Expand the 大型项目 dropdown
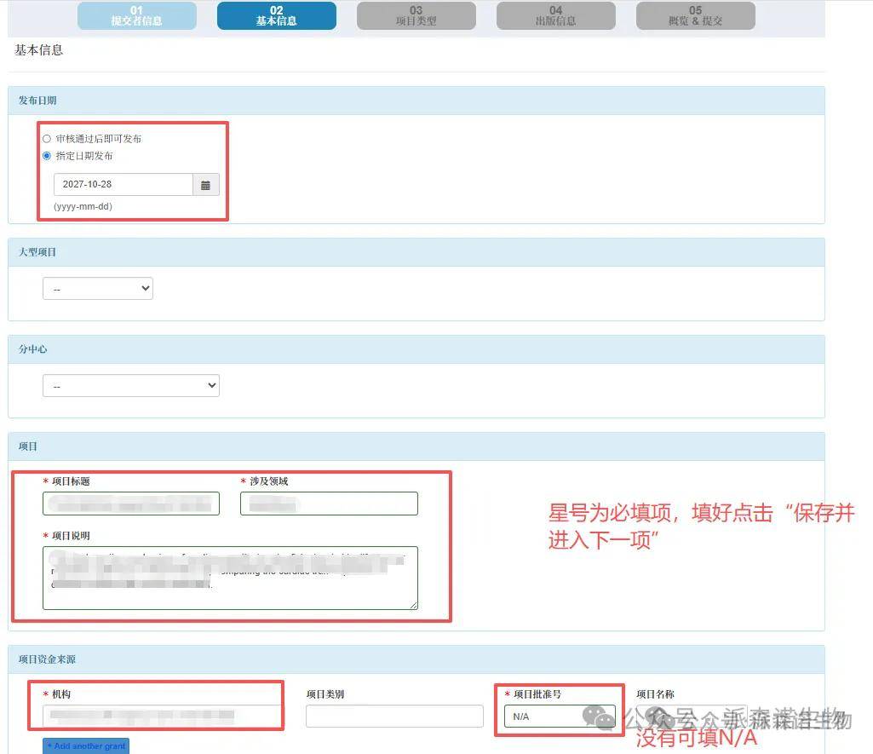The height and width of the screenshot is (754, 873). tap(97, 289)
